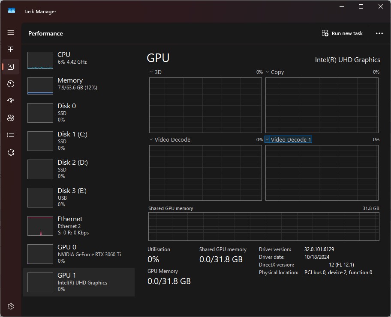Click the Performance page heading
391x317 pixels.
(45, 33)
